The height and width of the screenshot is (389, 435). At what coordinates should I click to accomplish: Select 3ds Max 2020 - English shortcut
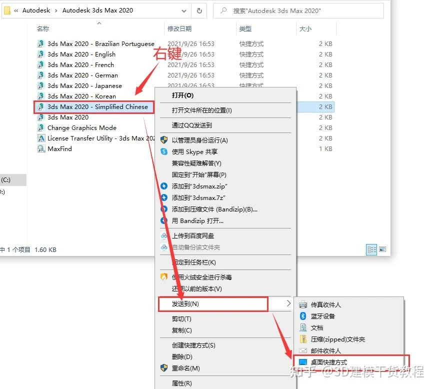point(81,54)
